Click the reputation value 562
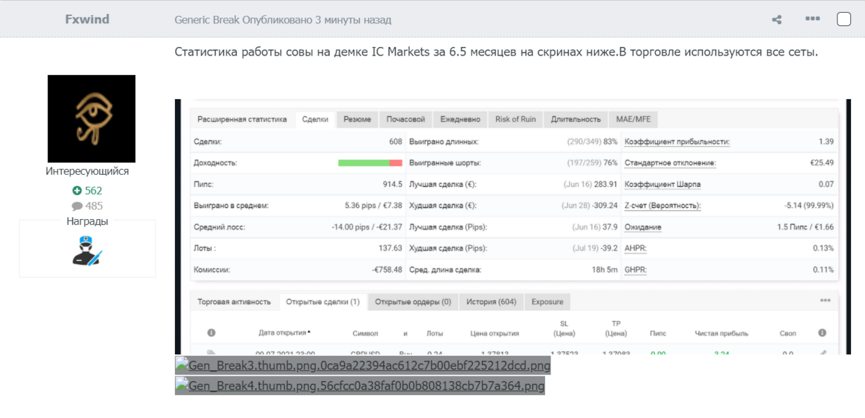This screenshot has width=865, height=418. click(x=93, y=191)
